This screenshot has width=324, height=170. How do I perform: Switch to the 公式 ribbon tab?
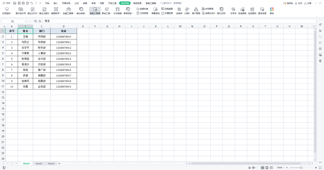[x=77, y=3]
